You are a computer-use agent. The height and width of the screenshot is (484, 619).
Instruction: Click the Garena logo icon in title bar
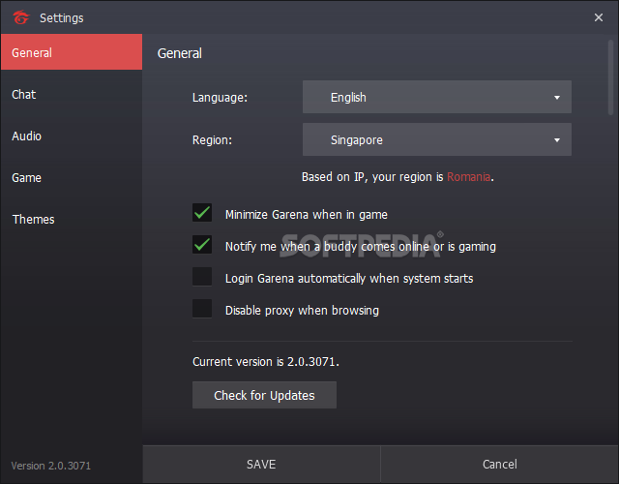click(x=21, y=17)
